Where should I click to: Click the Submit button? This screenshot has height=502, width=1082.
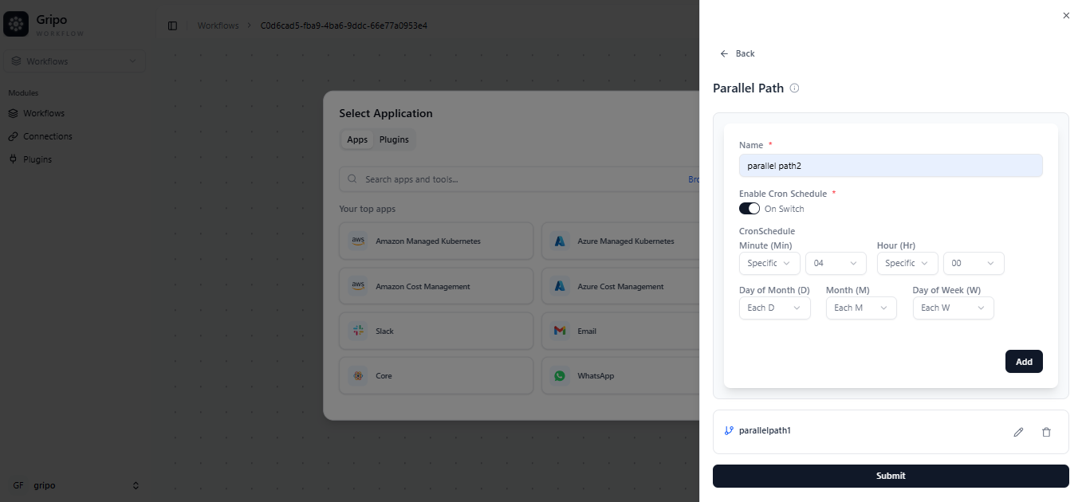coord(890,476)
